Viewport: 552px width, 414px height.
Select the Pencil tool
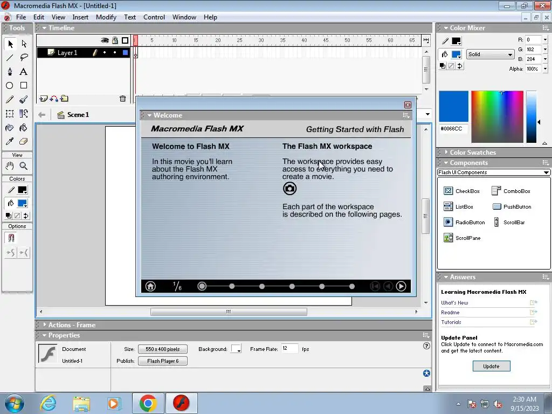[10, 100]
